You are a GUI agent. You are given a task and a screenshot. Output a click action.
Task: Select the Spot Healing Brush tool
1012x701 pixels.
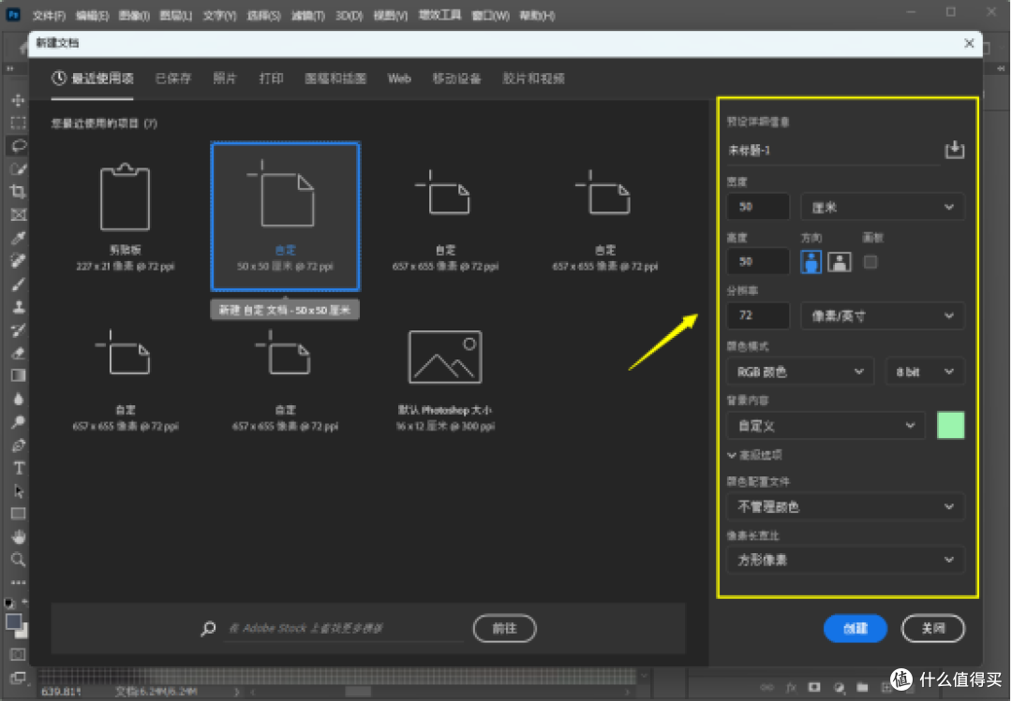[18, 260]
